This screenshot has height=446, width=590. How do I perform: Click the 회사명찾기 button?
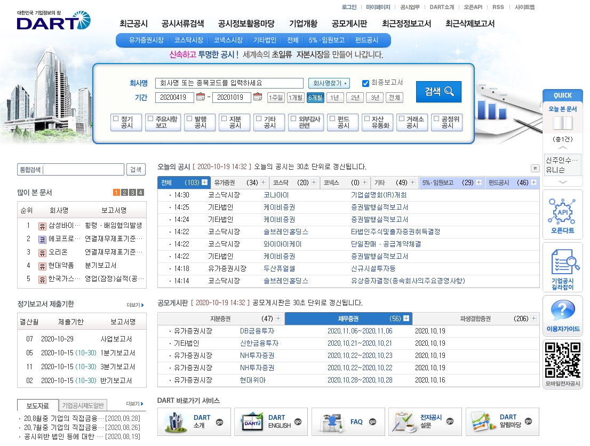[329, 83]
